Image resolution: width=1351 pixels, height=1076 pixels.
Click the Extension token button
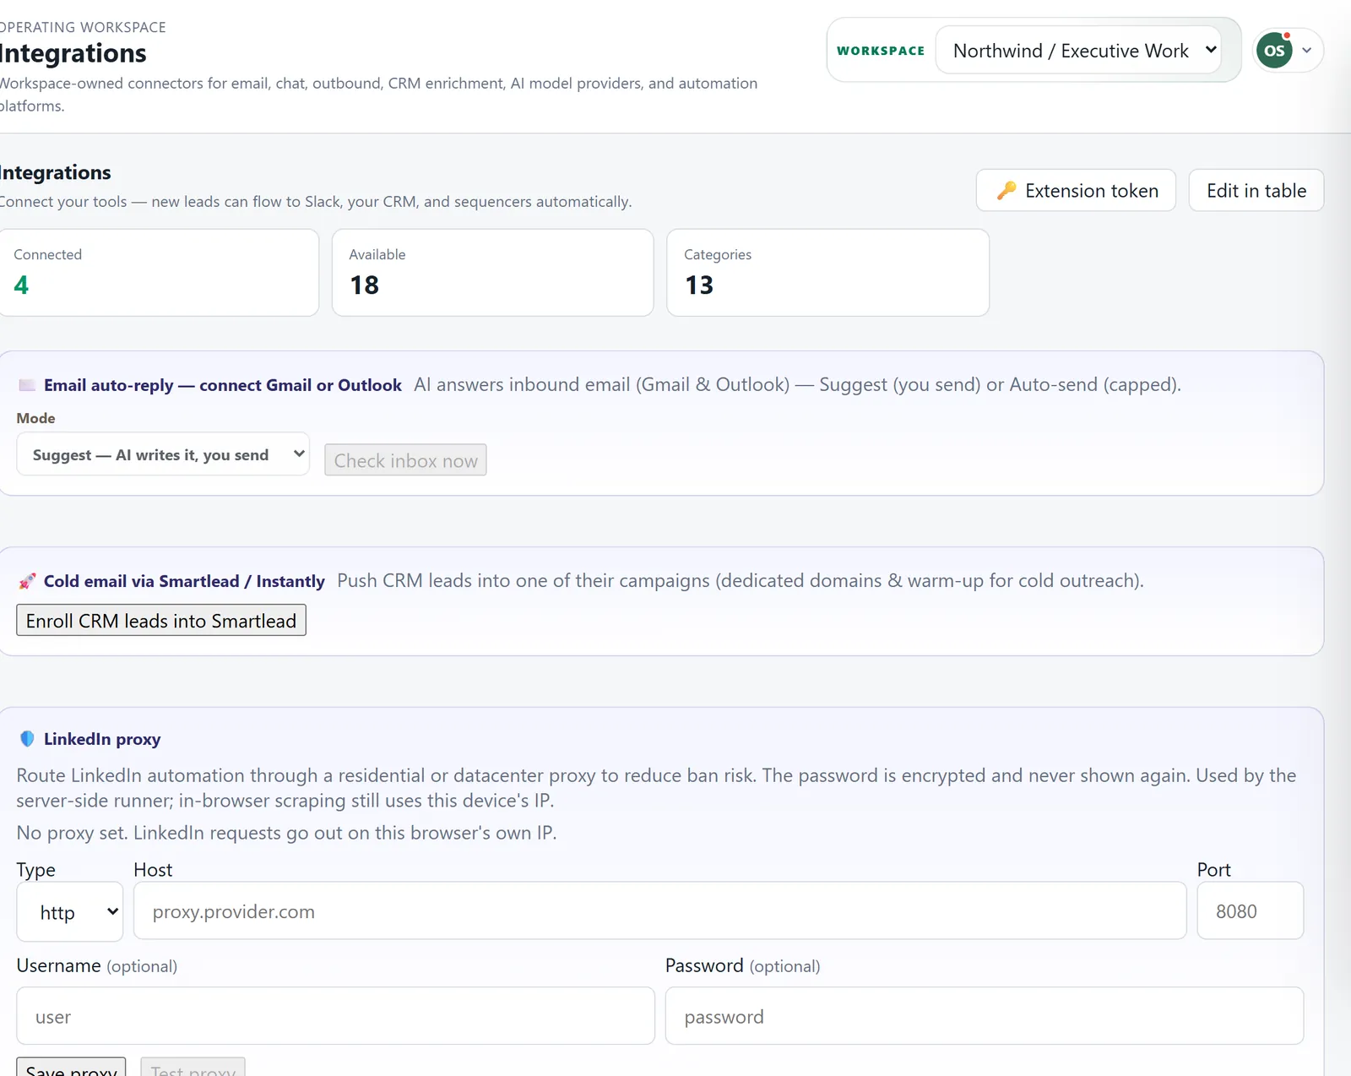coord(1076,191)
